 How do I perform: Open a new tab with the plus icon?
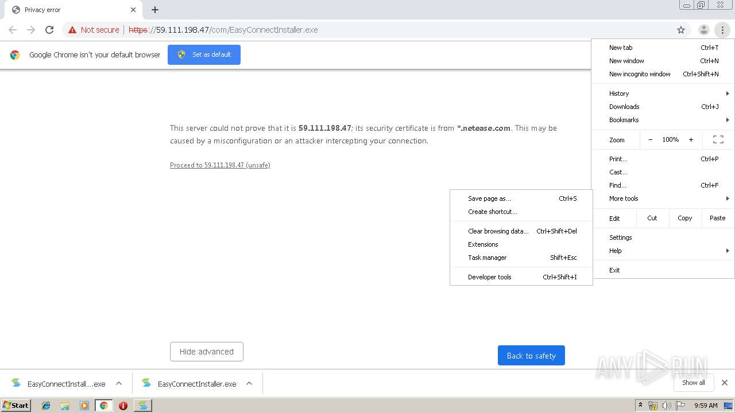point(155,10)
